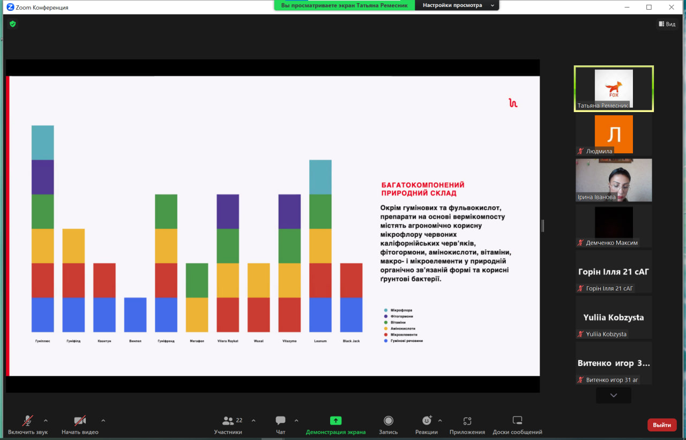Click the Гуміплюс bar label

(42, 341)
